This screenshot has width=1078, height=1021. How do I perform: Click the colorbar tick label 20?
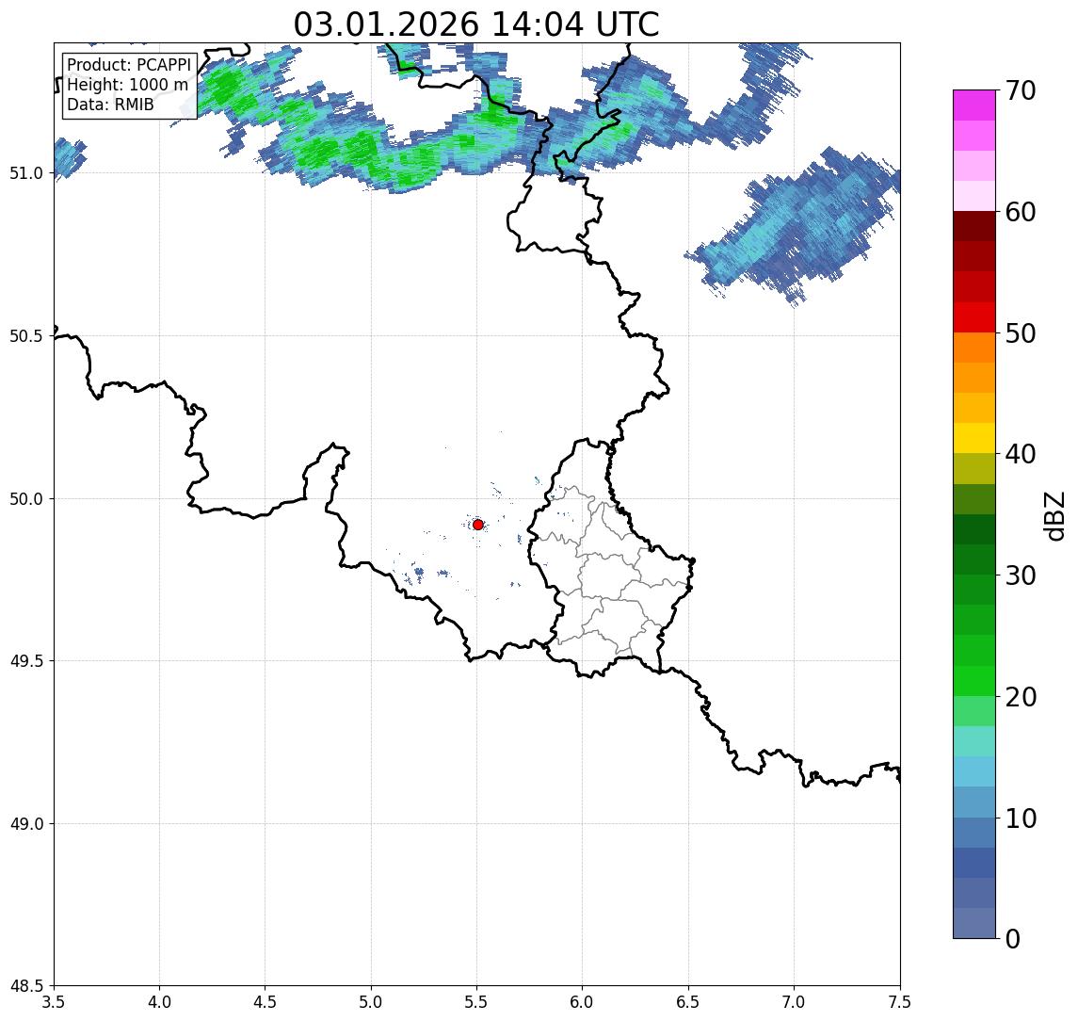[1021, 697]
